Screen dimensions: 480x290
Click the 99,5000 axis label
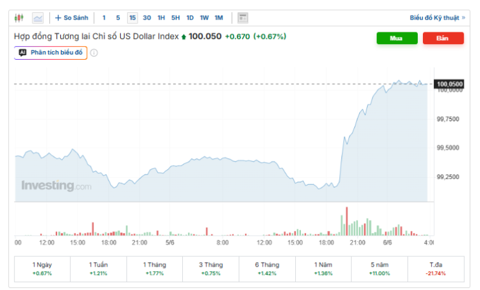coord(448,148)
